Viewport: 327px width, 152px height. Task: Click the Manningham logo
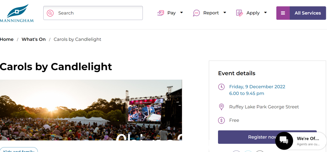click(x=17, y=13)
